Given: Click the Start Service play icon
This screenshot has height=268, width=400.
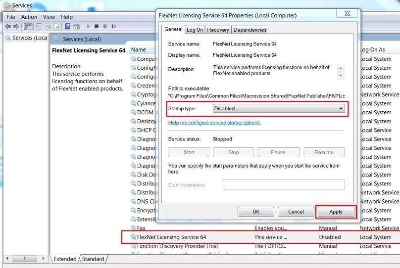Looking at the screenshot, I should pos(88,26).
